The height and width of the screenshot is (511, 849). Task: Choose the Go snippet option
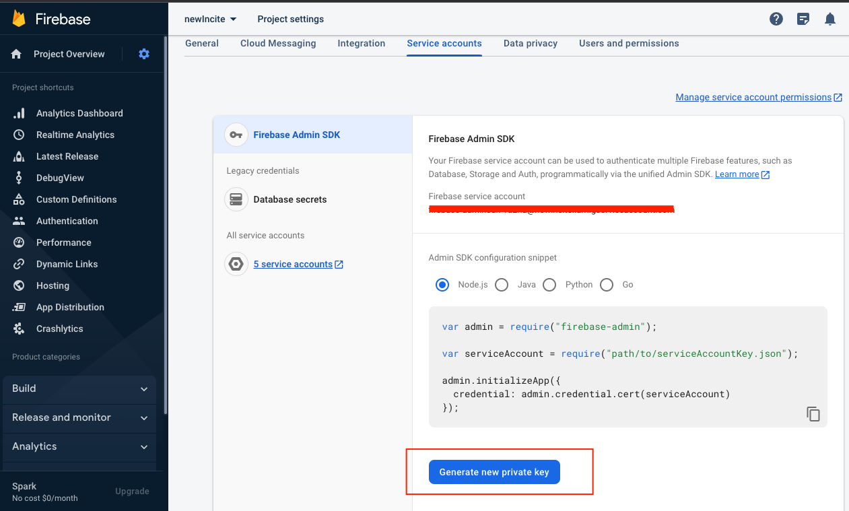tap(607, 285)
